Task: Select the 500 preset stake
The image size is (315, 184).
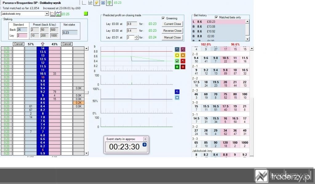Action: point(54,30)
